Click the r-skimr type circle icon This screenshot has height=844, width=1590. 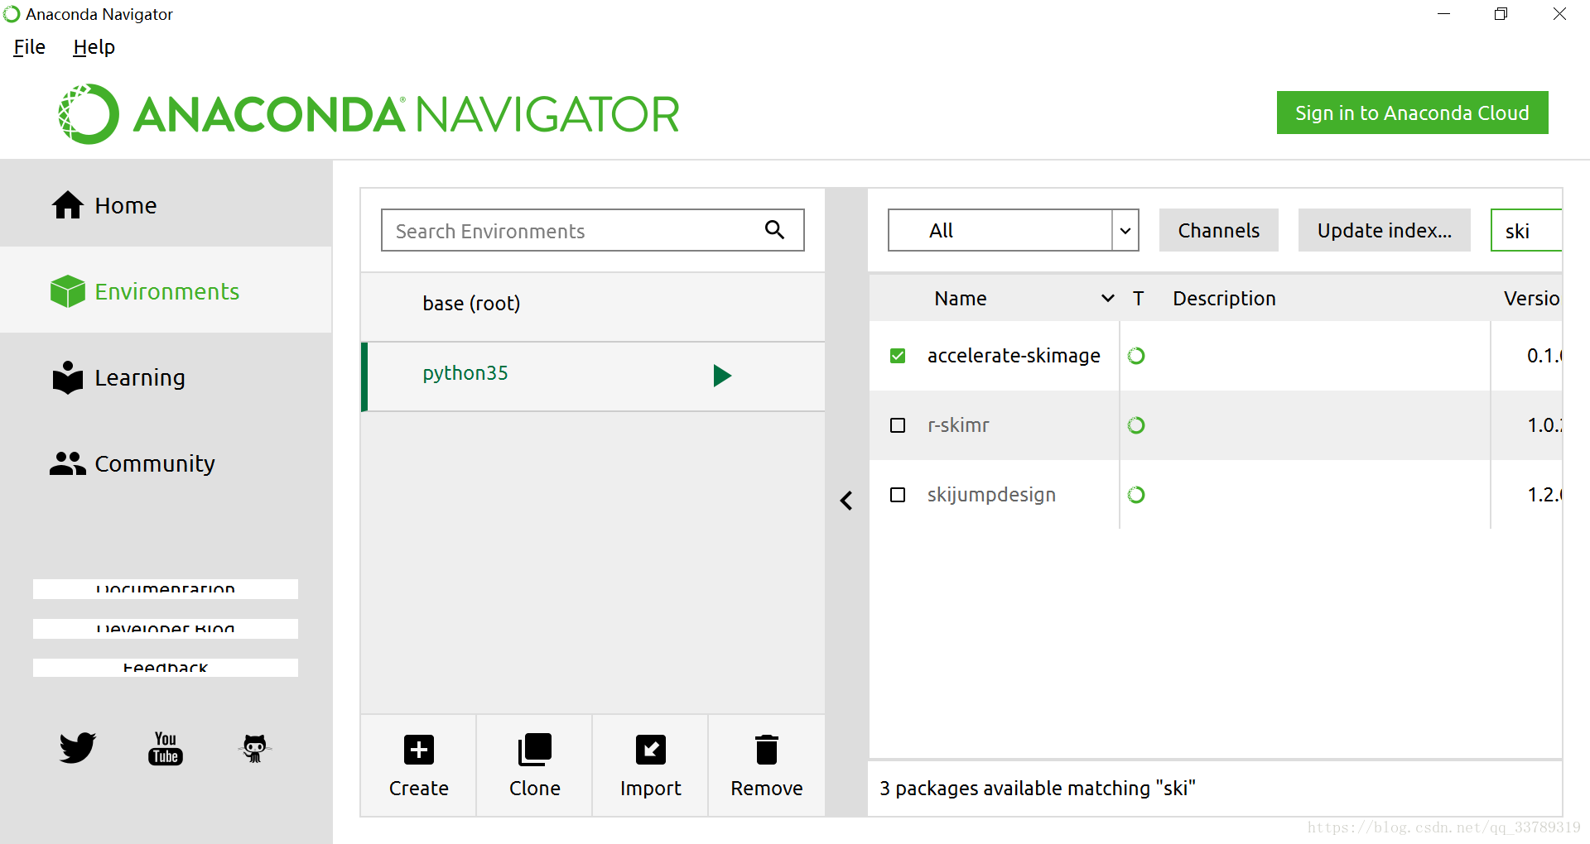(x=1136, y=425)
